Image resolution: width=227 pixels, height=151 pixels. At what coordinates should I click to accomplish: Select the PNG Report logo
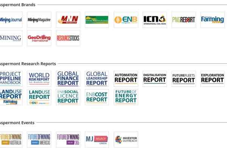[183, 20]
